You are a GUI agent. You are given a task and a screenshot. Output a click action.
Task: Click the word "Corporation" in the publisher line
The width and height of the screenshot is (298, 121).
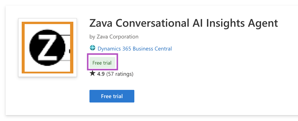coord(124,37)
